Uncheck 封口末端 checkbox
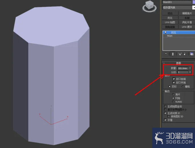The width and height of the screenshot is (195, 148). [x=174, y=82]
